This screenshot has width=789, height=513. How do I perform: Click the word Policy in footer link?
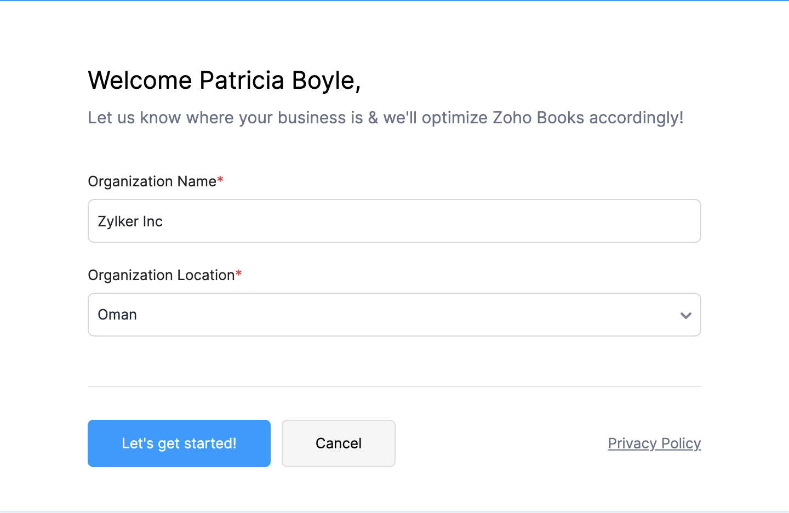coord(681,443)
